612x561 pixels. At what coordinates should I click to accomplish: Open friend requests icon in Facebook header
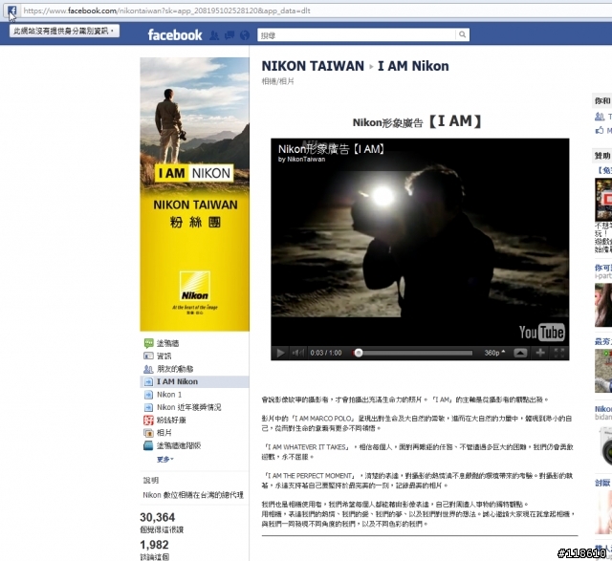coord(214,35)
